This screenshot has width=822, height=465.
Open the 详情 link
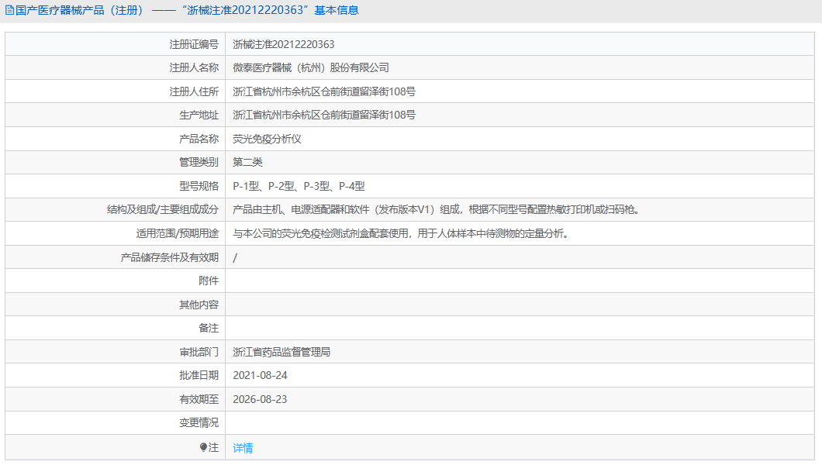[241, 447]
